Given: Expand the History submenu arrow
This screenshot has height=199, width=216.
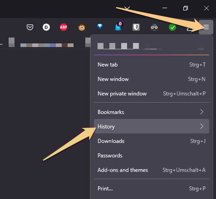Looking at the screenshot, I should [x=202, y=127].
